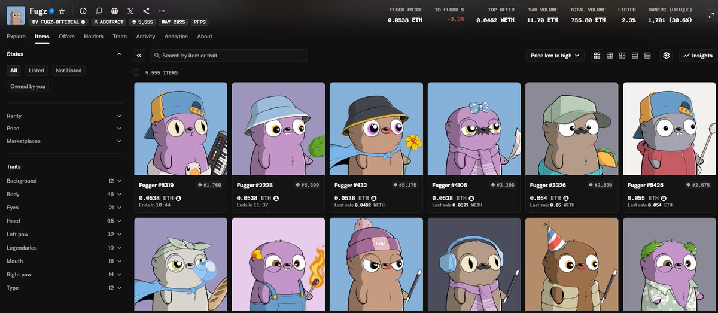Select the compact table view icon

click(x=647, y=56)
